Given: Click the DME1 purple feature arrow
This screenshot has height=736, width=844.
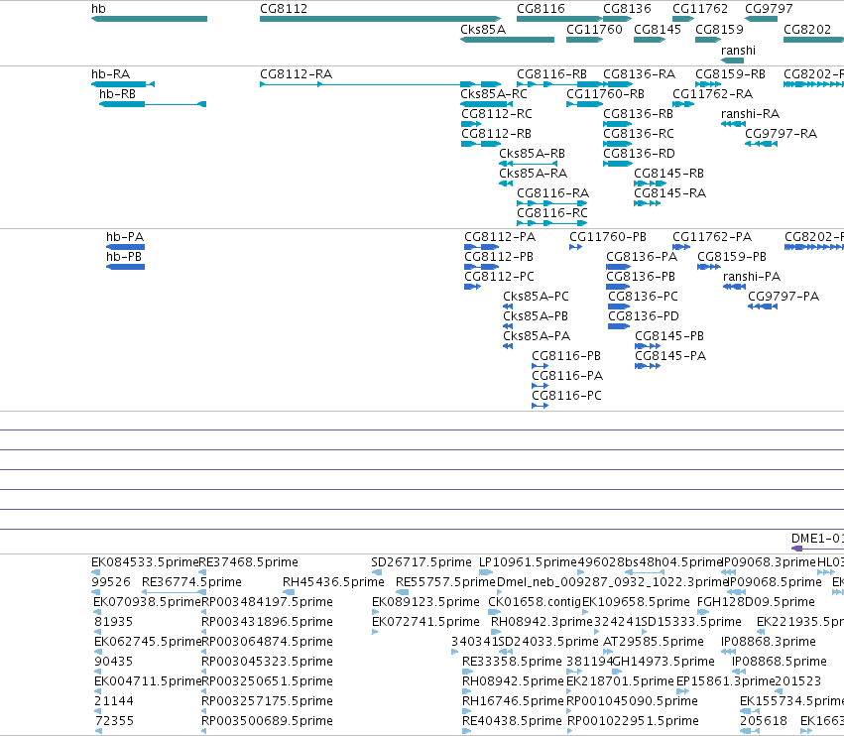Looking at the screenshot, I should coord(817,549).
